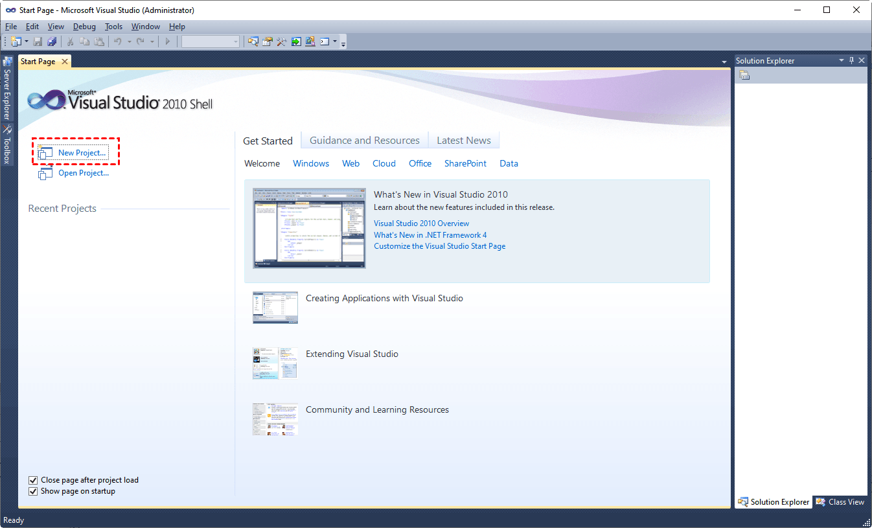Open Visual Studio 2010 Overview link

pos(422,224)
